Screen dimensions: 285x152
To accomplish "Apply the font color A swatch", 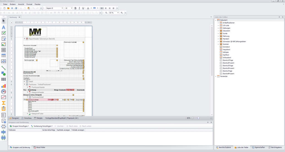I will pyautogui.click(x=88, y=8).
